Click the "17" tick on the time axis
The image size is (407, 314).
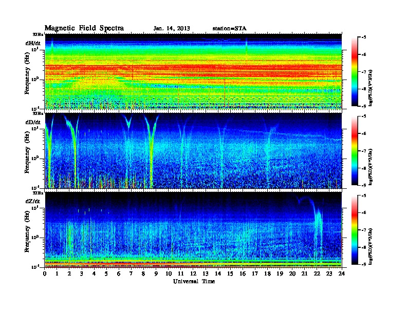point(255,274)
